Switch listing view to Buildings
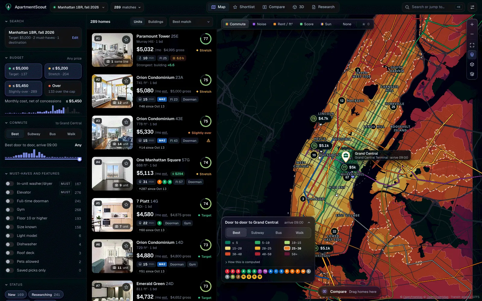Screen dimensions: 482x301 (x=156, y=22)
